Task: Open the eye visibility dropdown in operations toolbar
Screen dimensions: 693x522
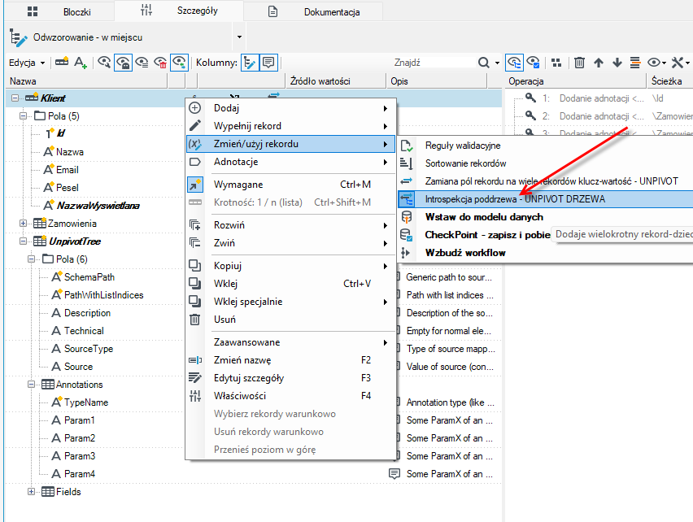Action: (656, 63)
